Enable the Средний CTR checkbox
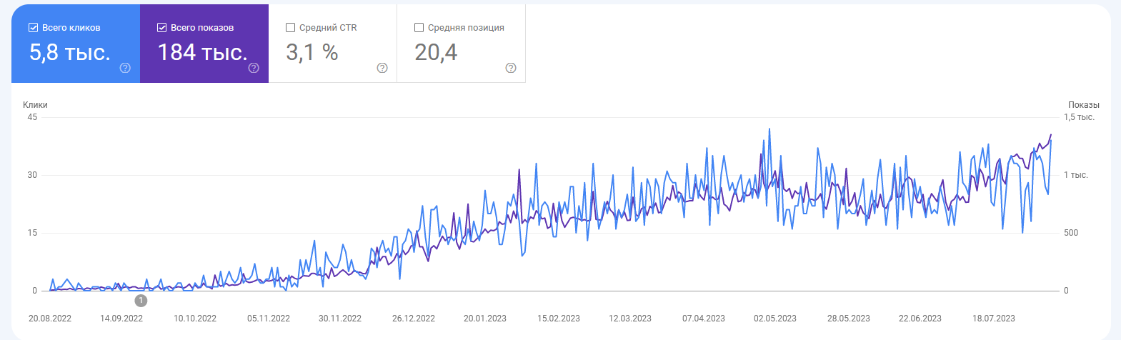This screenshot has width=1121, height=340. click(290, 28)
